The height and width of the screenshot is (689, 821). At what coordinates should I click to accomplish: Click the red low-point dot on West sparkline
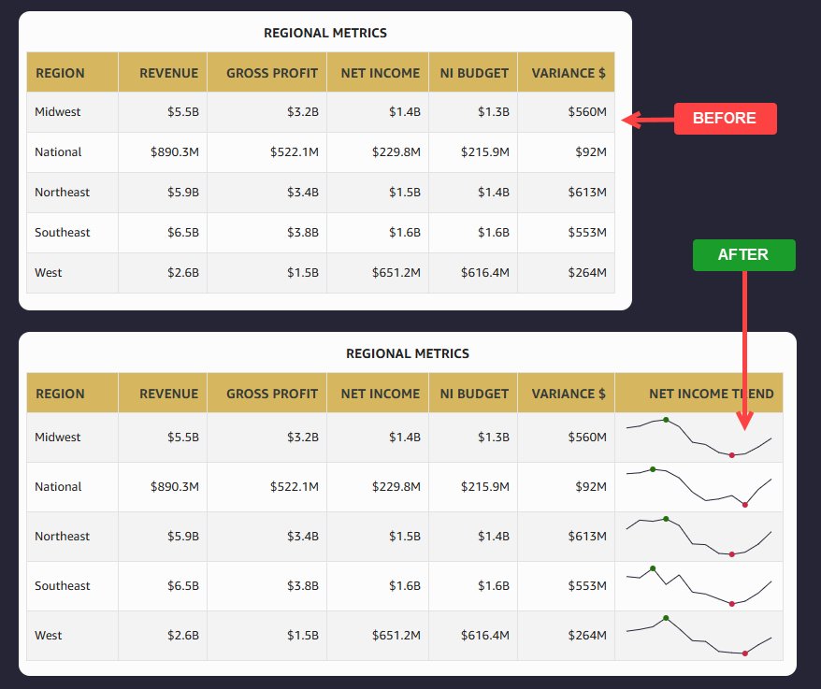click(744, 653)
